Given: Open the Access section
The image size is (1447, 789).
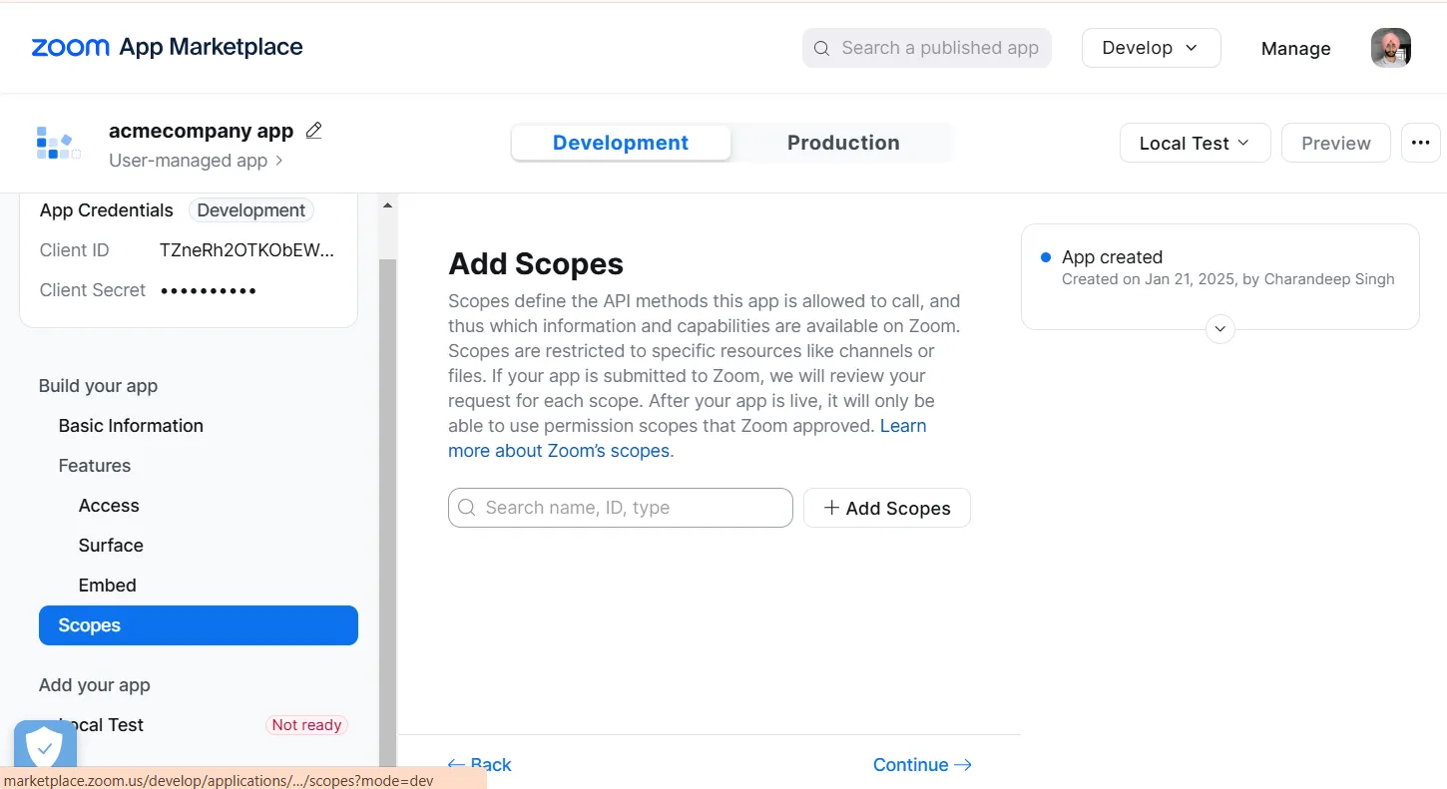Looking at the screenshot, I should click(109, 506).
